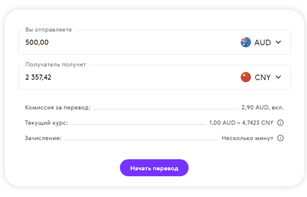307x197 pixels.
Task: Click the Вы отправляете field label
Action: pyautogui.click(x=48, y=30)
